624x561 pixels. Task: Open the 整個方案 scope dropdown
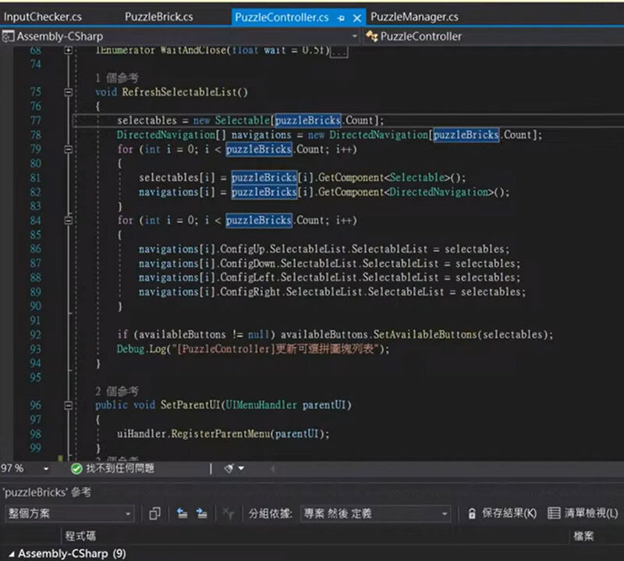click(x=69, y=513)
